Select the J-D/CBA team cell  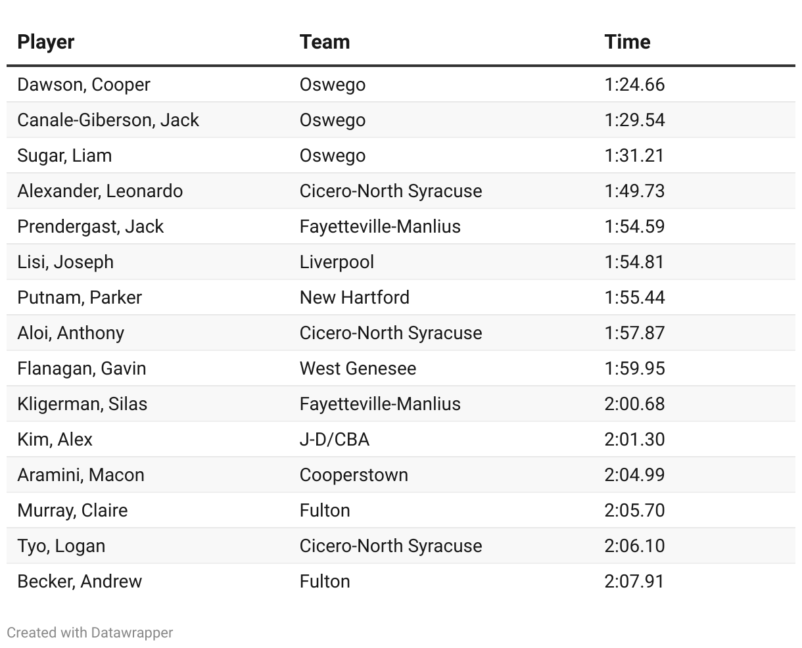[335, 440]
